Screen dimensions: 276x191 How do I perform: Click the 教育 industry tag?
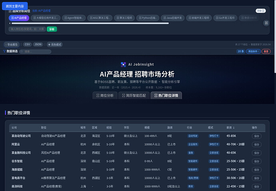191,187
